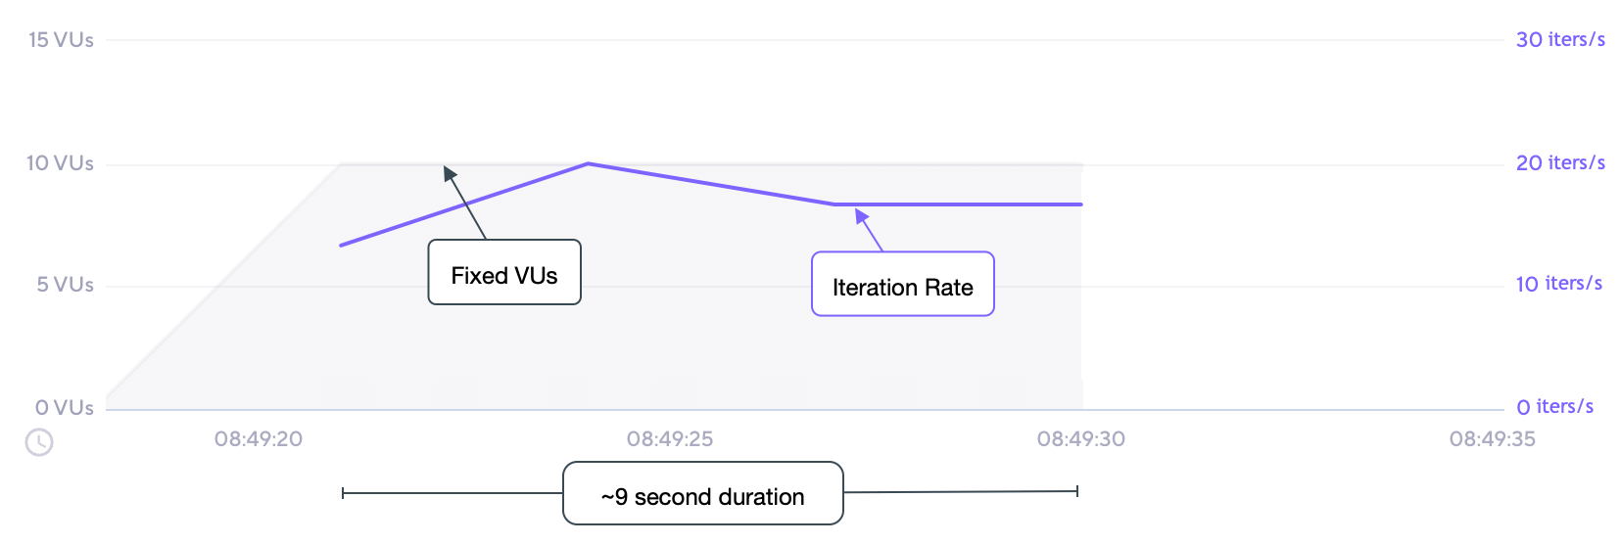Click the flat end of the purple iteration line
The width and height of the screenshot is (1620, 544).
coord(1079,204)
